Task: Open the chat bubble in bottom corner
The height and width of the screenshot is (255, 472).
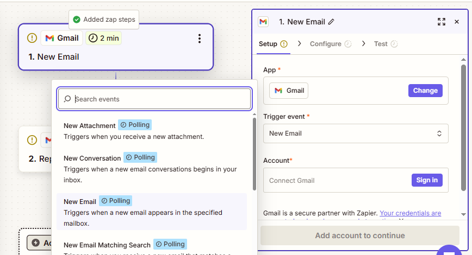Action: click(x=449, y=251)
